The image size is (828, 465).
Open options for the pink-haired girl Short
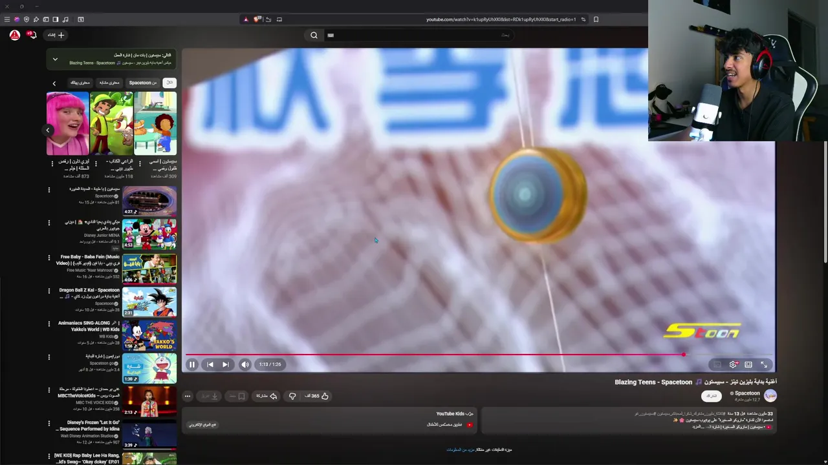(x=52, y=163)
